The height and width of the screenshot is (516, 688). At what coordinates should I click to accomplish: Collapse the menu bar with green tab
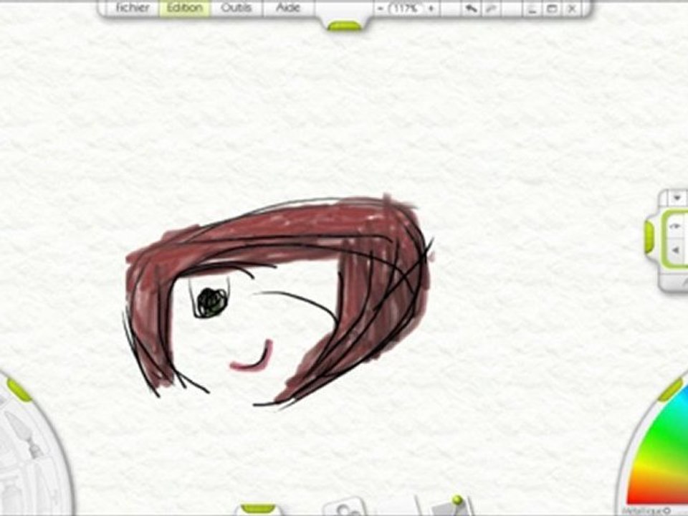coord(345,26)
